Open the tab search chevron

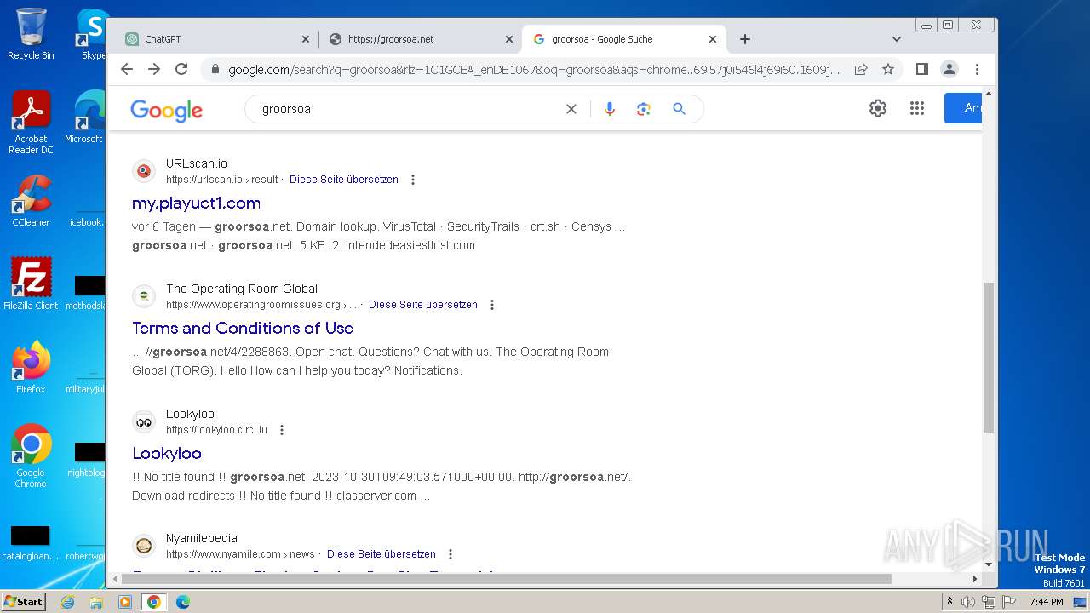pos(896,39)
